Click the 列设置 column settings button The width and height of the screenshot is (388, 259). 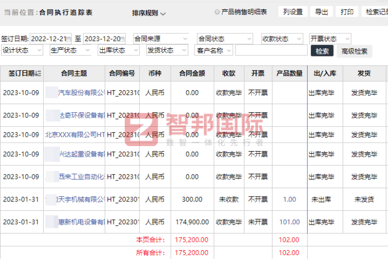click(293, 12)
